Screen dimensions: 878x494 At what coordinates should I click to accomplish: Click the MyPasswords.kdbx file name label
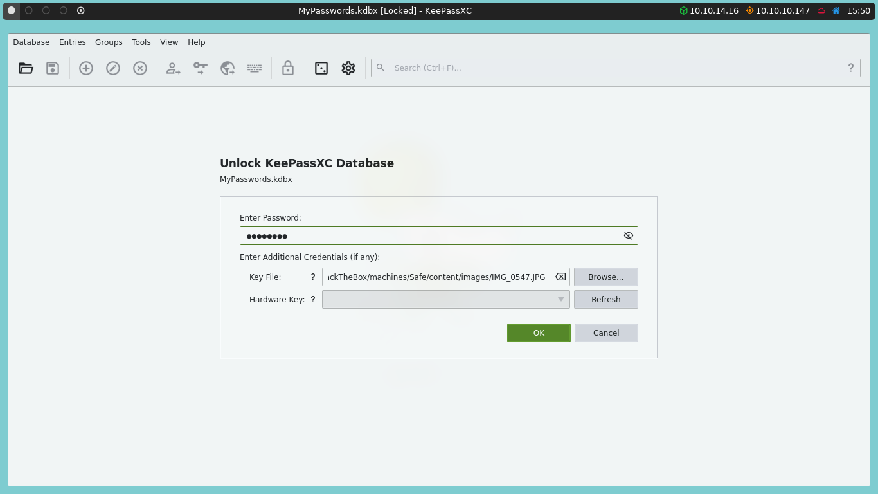coord(256,179)
